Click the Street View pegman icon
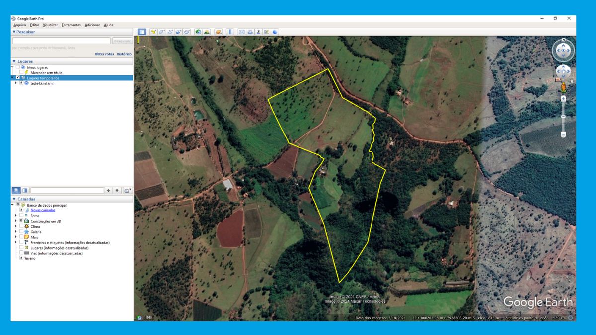The height and width of the screenshot is (335, 596). click(563, 88)
